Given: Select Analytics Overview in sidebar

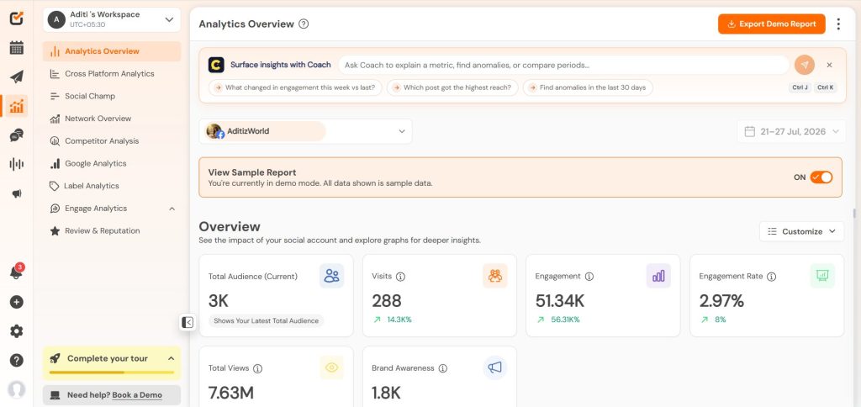Looking at the screenshot, I should point(112,51).
